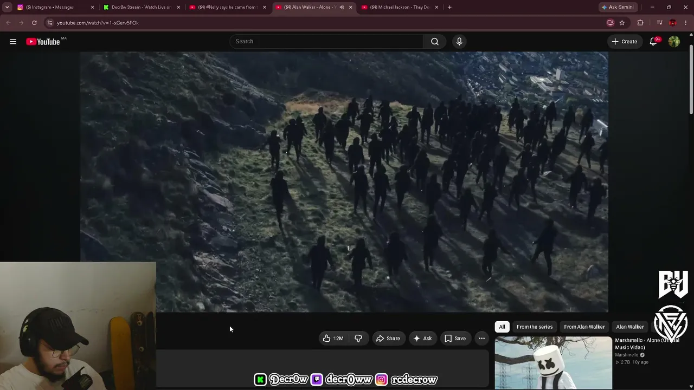This screenshot has width=694, height=390.
Task: Share the video
Action: (x=388, y=339)
